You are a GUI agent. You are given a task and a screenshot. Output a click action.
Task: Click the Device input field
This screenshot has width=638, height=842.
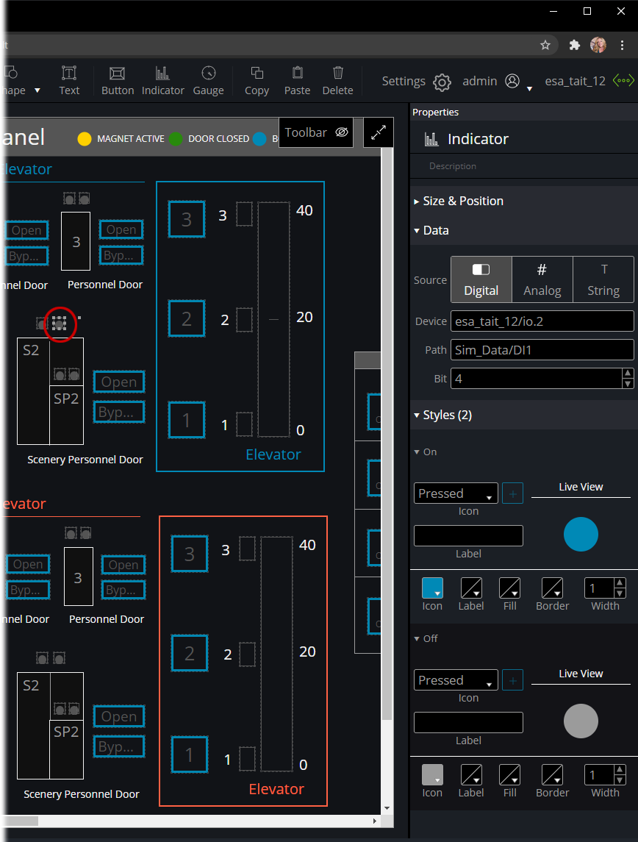click(542, 321)
